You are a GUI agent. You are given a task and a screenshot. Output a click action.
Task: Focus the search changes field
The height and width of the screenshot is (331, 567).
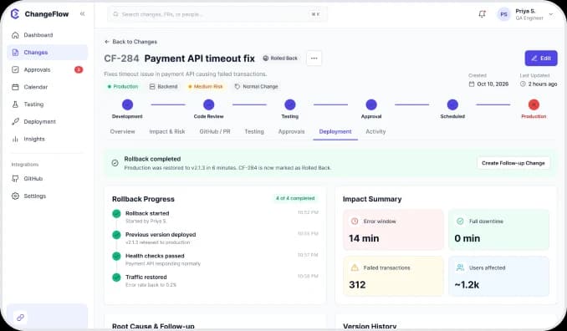point(217,14)
